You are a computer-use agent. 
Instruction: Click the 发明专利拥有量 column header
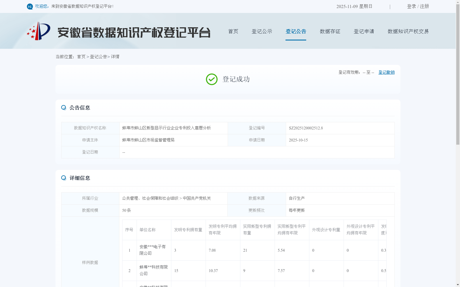pyautogui.click(x=188, y=230)
